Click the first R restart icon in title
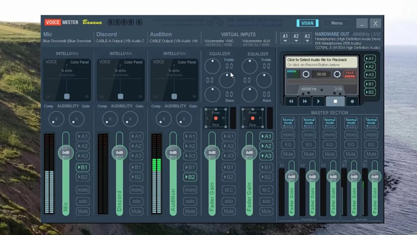 (110, 22)
